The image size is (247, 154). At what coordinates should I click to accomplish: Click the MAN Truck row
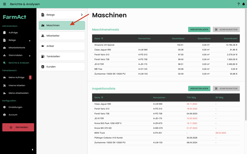[x=166, y=133]
